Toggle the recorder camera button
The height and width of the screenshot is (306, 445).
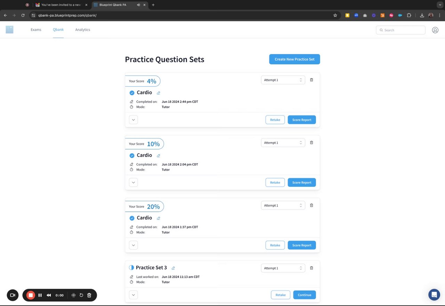click(13, 295)
